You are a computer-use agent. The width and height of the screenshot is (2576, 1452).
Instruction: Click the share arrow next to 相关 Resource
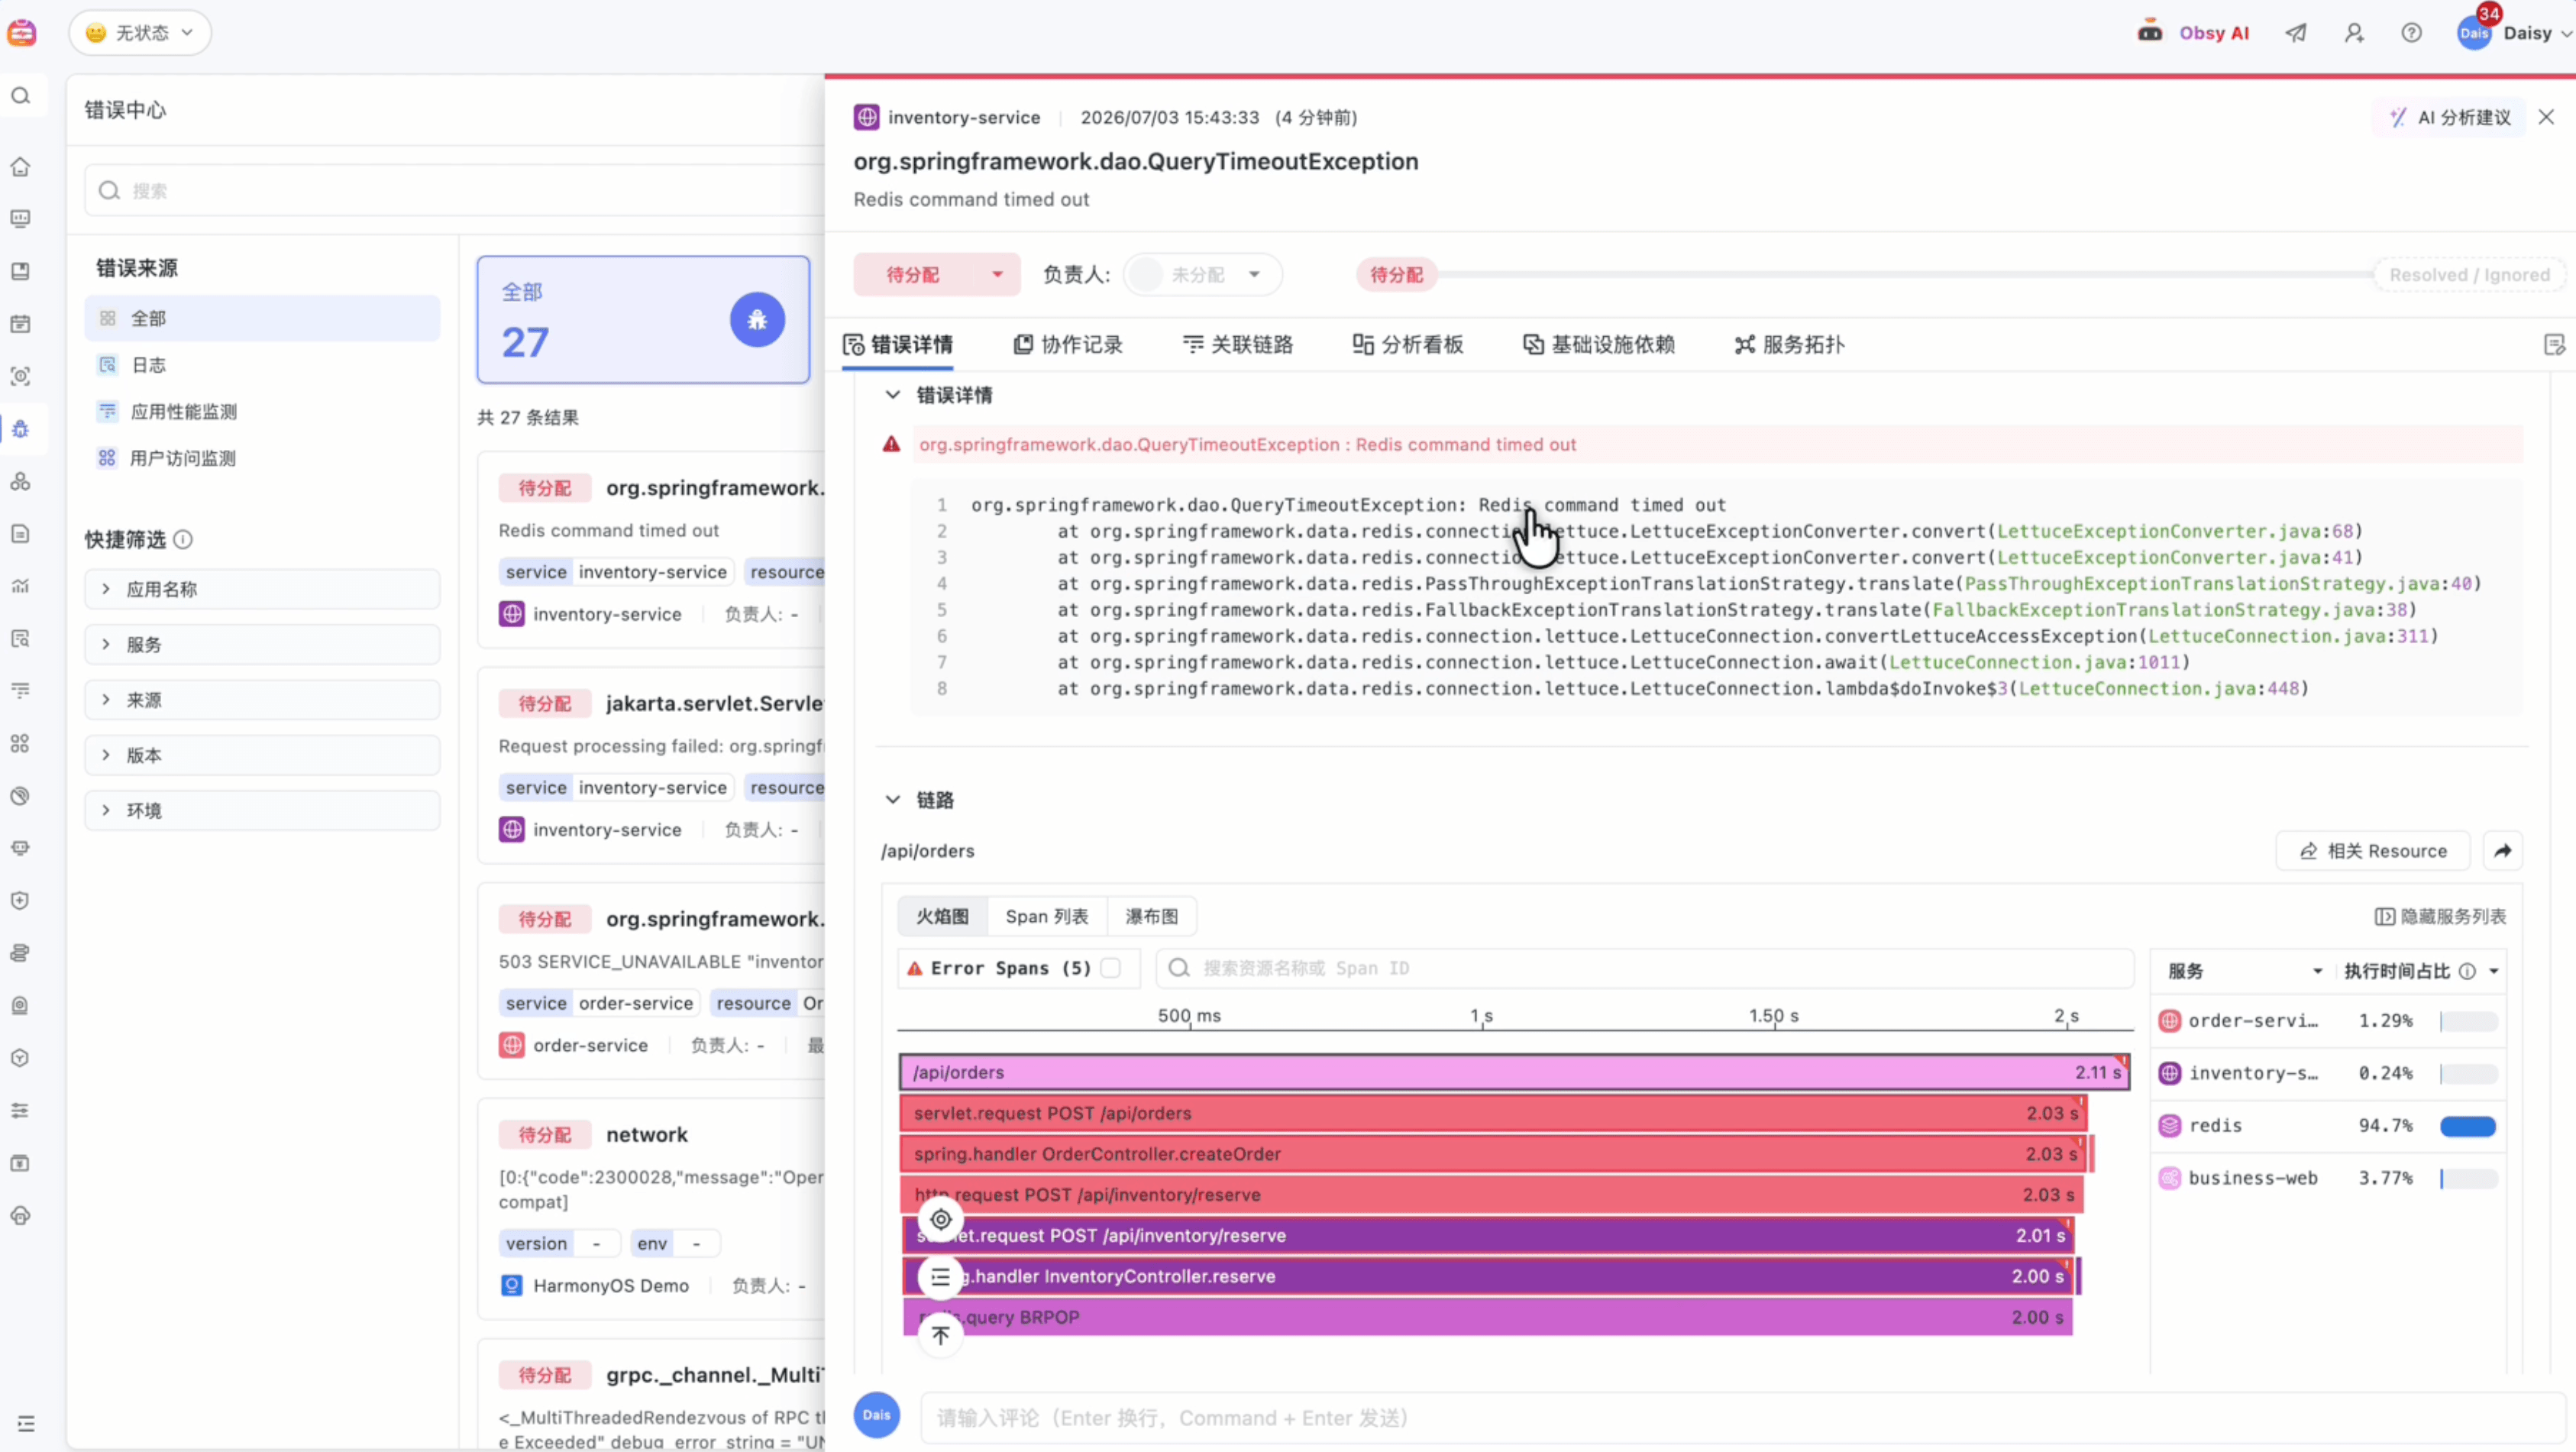click(2502, 851)
